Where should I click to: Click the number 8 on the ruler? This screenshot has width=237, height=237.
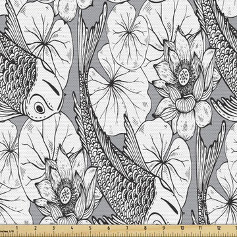click(145, 228)
